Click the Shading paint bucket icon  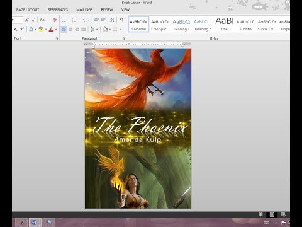105,29
